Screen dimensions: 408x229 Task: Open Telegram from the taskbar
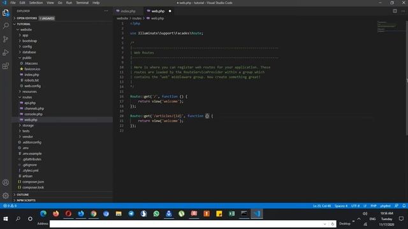tap(131, 214)
